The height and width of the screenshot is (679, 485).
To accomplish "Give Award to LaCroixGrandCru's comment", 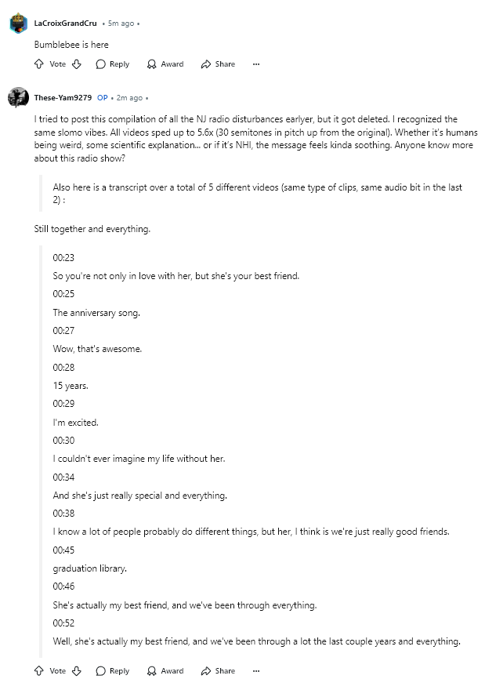I will [165, 64].
